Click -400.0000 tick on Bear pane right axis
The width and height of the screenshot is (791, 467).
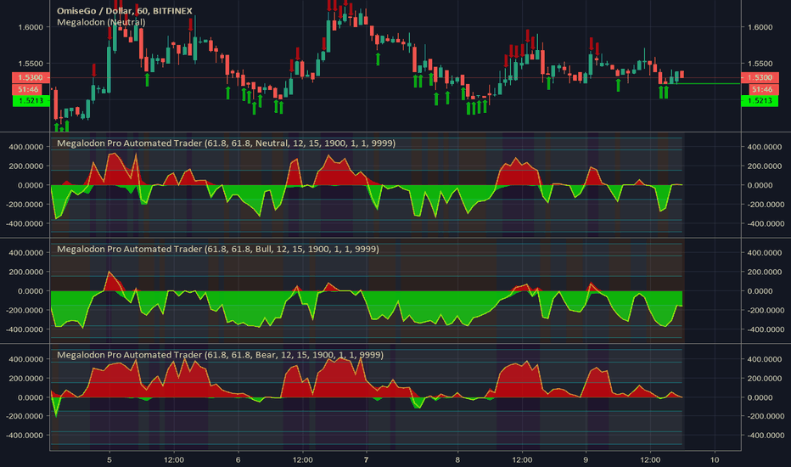click(766, 436)
